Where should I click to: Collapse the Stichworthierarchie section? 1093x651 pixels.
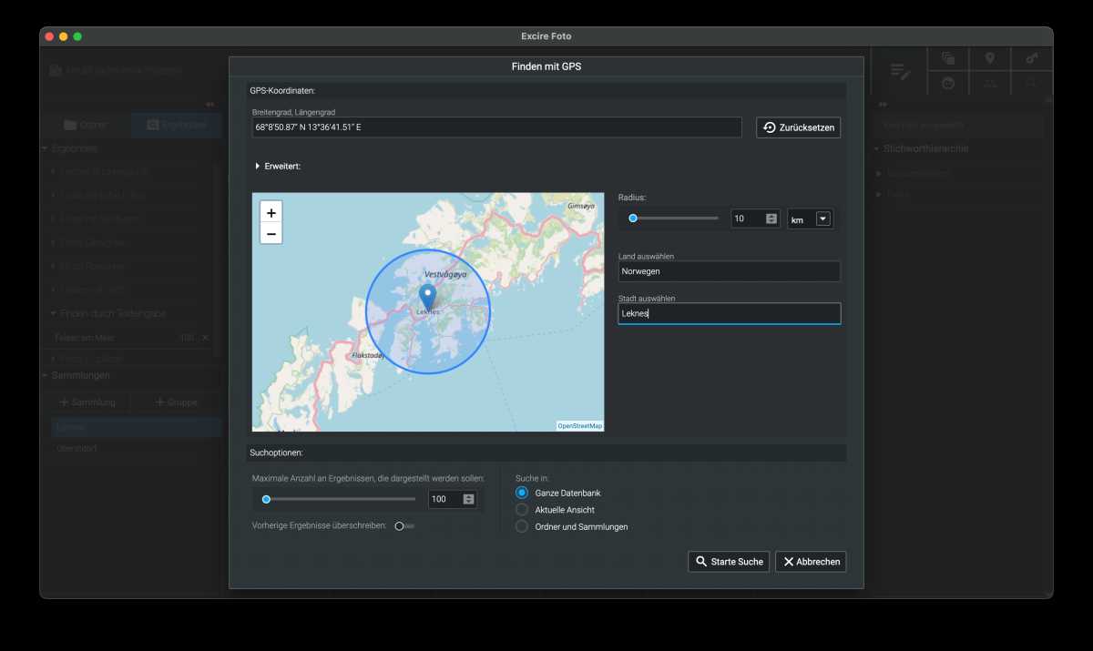(x=876, y=148)
